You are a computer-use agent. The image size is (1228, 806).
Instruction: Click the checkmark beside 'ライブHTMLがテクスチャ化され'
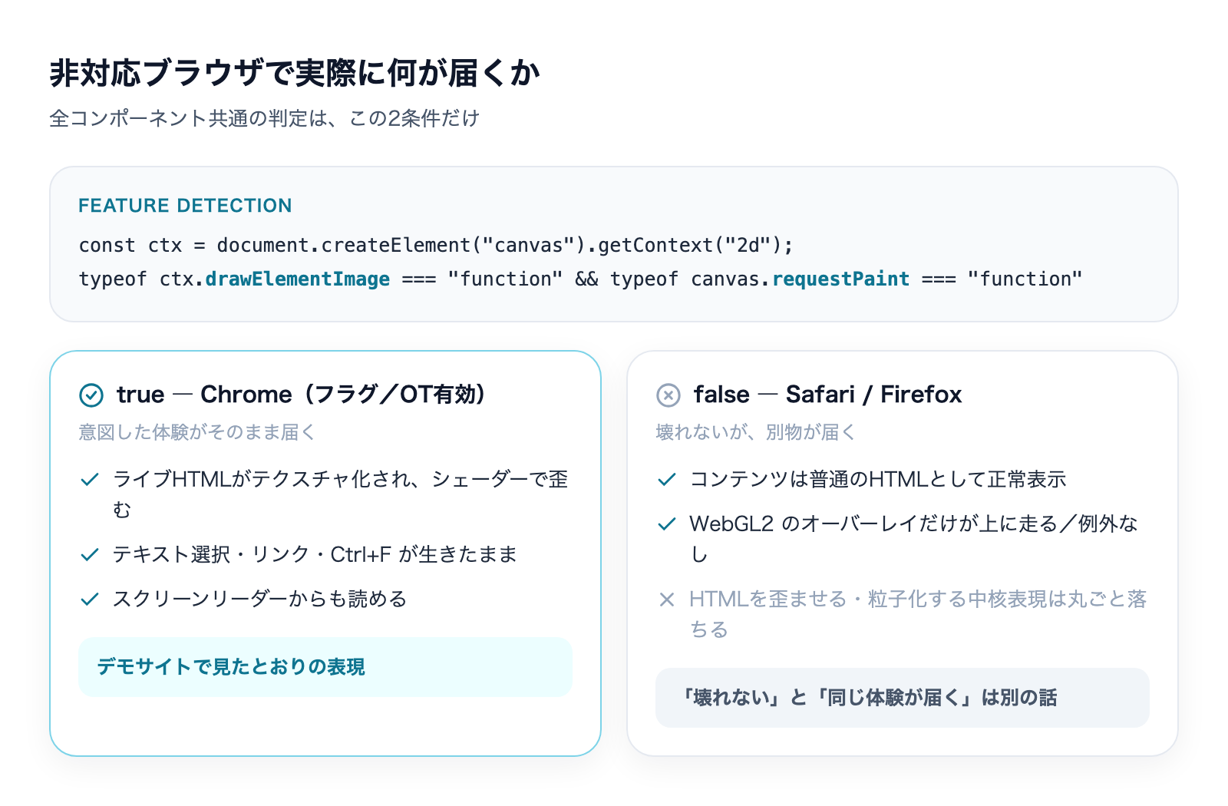[90, 480]
